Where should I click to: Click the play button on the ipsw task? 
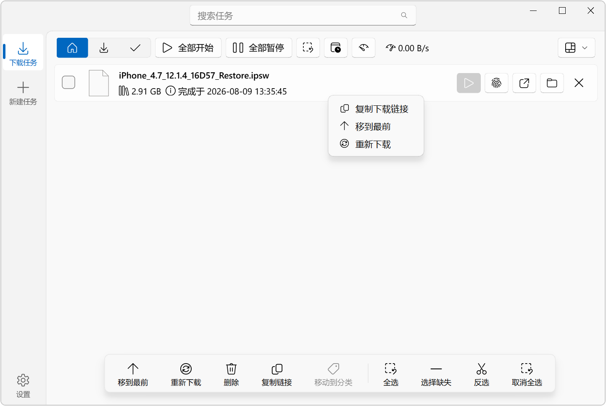469,83
